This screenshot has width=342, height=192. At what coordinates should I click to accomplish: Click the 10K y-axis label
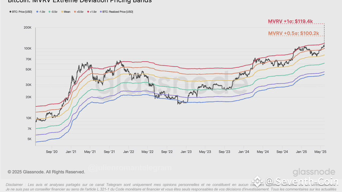28,118
